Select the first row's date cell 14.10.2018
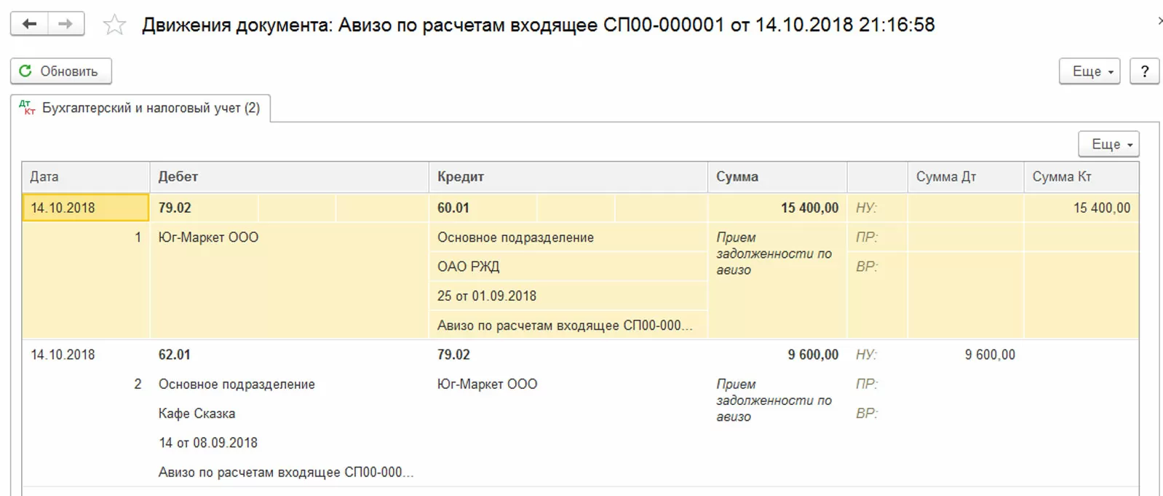Screen dimensions: 1163x496 click(x=63, y=208)
